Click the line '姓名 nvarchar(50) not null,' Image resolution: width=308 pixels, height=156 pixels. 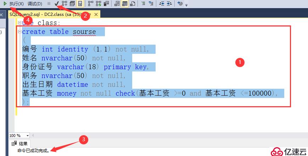(74, 58)
